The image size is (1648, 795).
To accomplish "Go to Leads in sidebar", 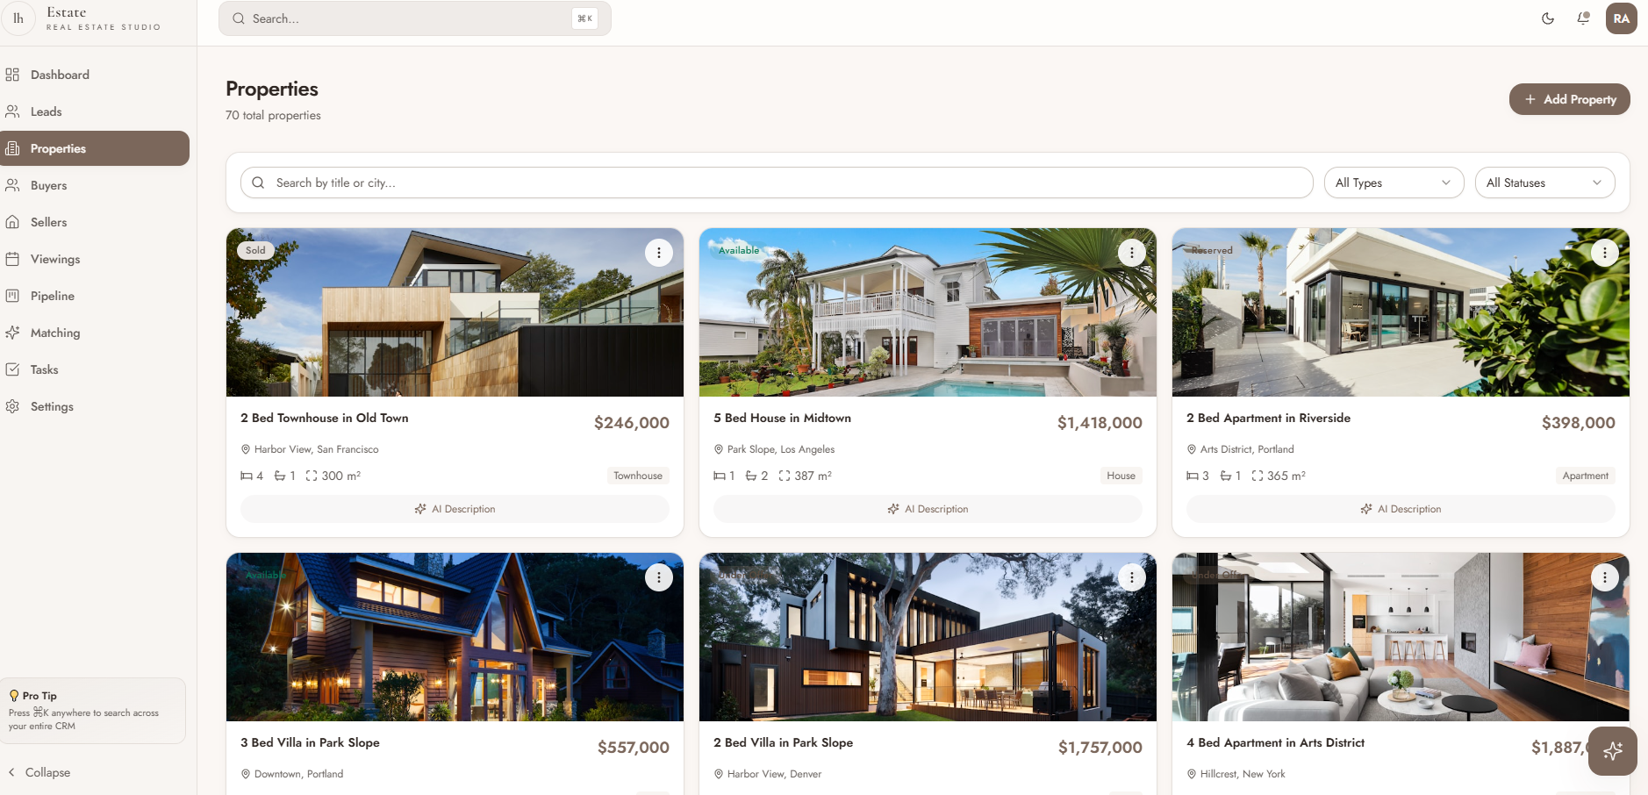I will click(95, 111).
